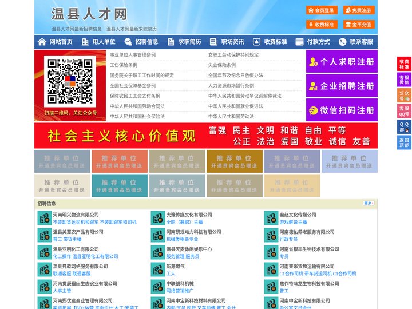Click icon beside 河南省银丰生物技术有限公司
Image resolution: width=412 pixels, height=309 pixels.
[x=271, y=252]
